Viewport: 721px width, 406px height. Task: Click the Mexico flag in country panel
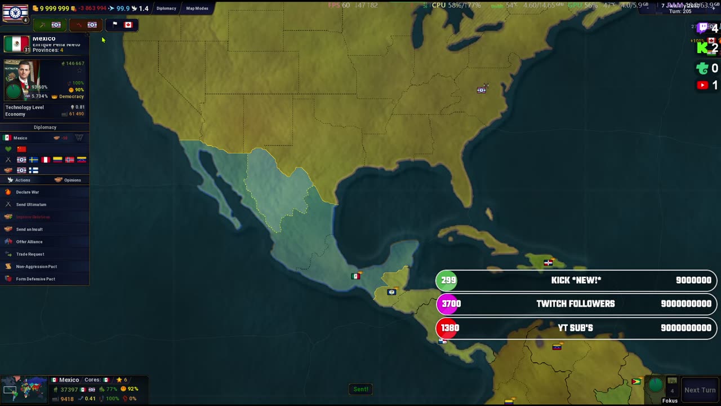click(x=16, y=45)
